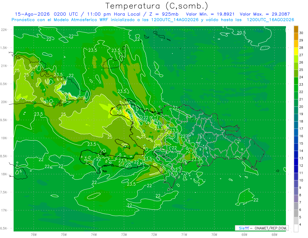Screen dimensions: 308x238
Task: Click the "20N" latitude axis label
Action: (x=4, y=102)
